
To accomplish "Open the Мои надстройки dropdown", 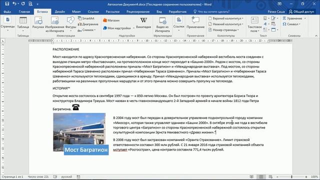I will coord(133,28).
